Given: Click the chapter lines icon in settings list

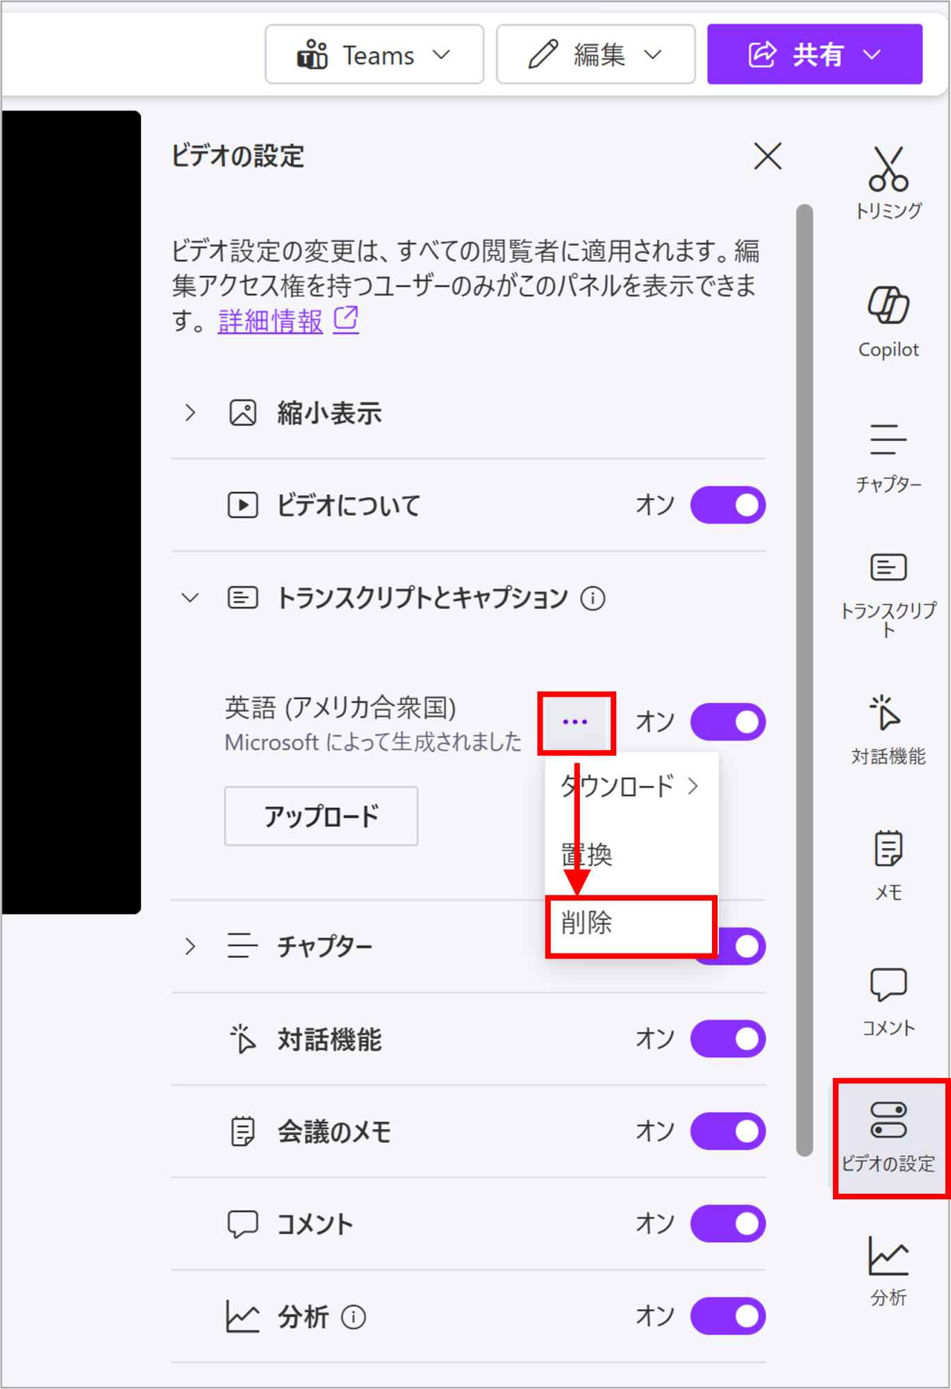Looking at the screenshot, I should click(242, 946).
